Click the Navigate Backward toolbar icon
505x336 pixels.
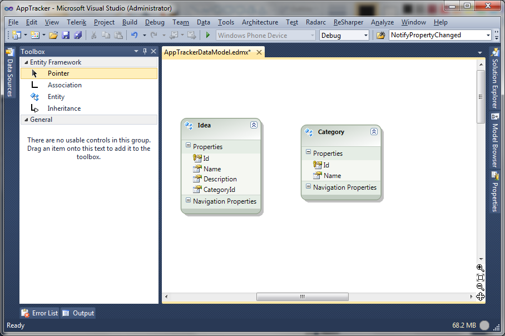point(174,35)
